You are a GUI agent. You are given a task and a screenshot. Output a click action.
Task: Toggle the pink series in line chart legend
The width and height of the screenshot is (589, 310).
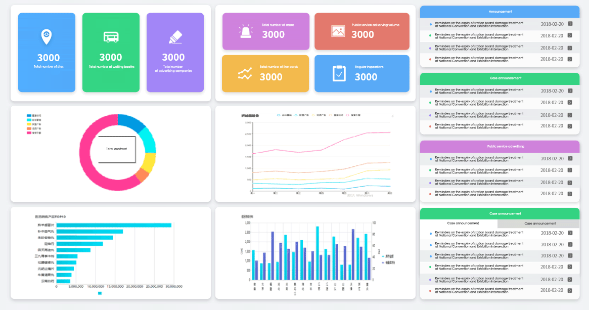click(353, 115)
